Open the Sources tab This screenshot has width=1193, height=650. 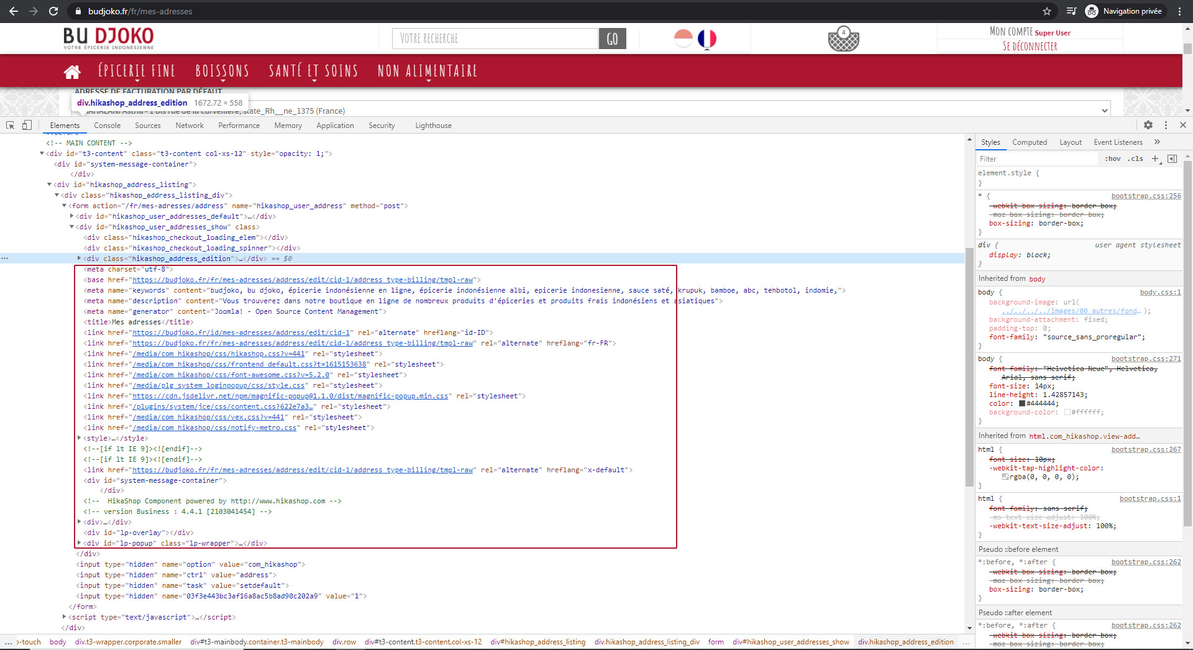(148, 126)
